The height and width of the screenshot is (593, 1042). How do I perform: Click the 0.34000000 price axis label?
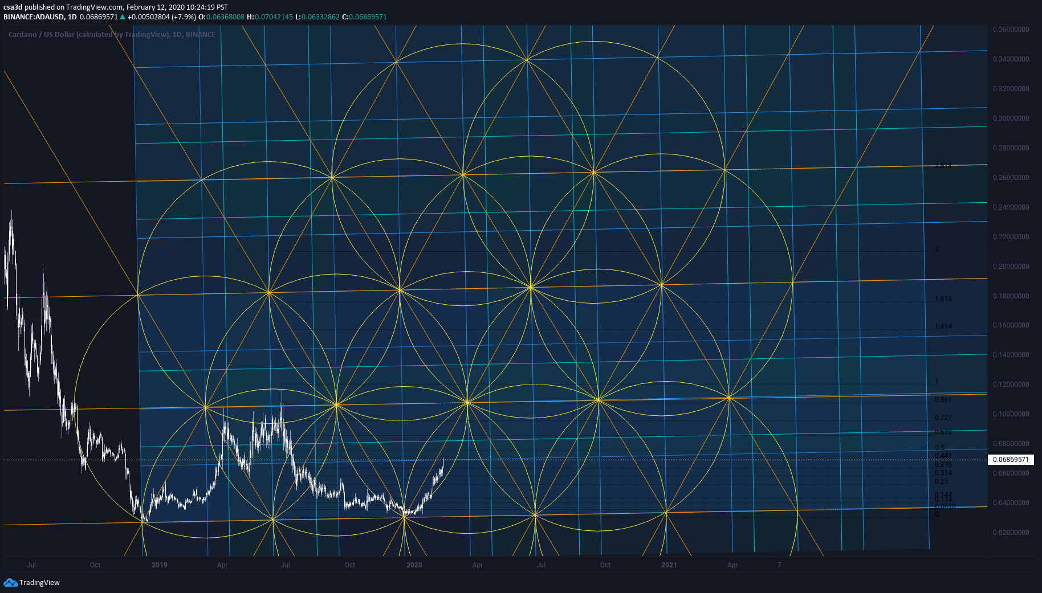[x=1011, y=59]
